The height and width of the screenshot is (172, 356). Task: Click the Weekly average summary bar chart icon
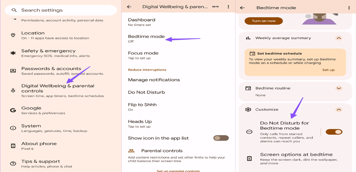(x=248, y=38)
